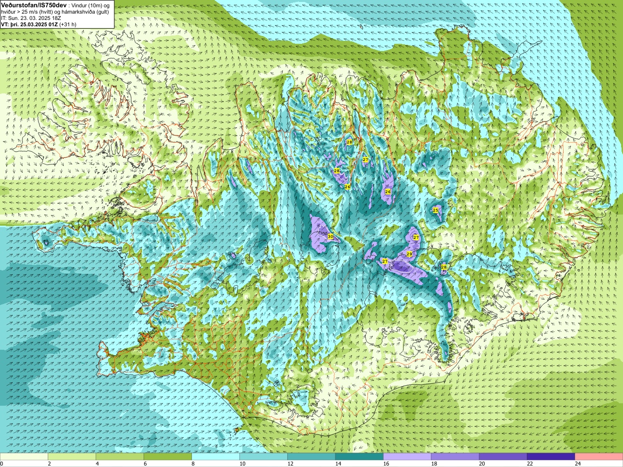623x467 pixels.
Task: Click the legend swatch for 20–22 m/s
Action: (503, 457)
